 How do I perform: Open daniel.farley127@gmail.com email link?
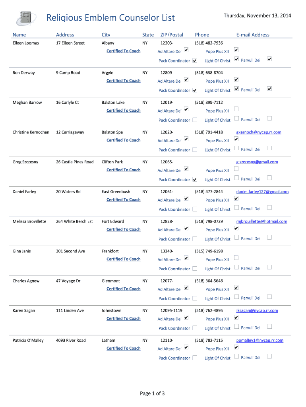tap(262, 192)
